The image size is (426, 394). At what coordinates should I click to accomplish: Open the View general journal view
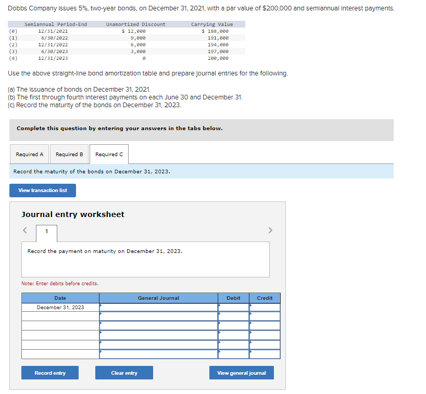(241, 373)
